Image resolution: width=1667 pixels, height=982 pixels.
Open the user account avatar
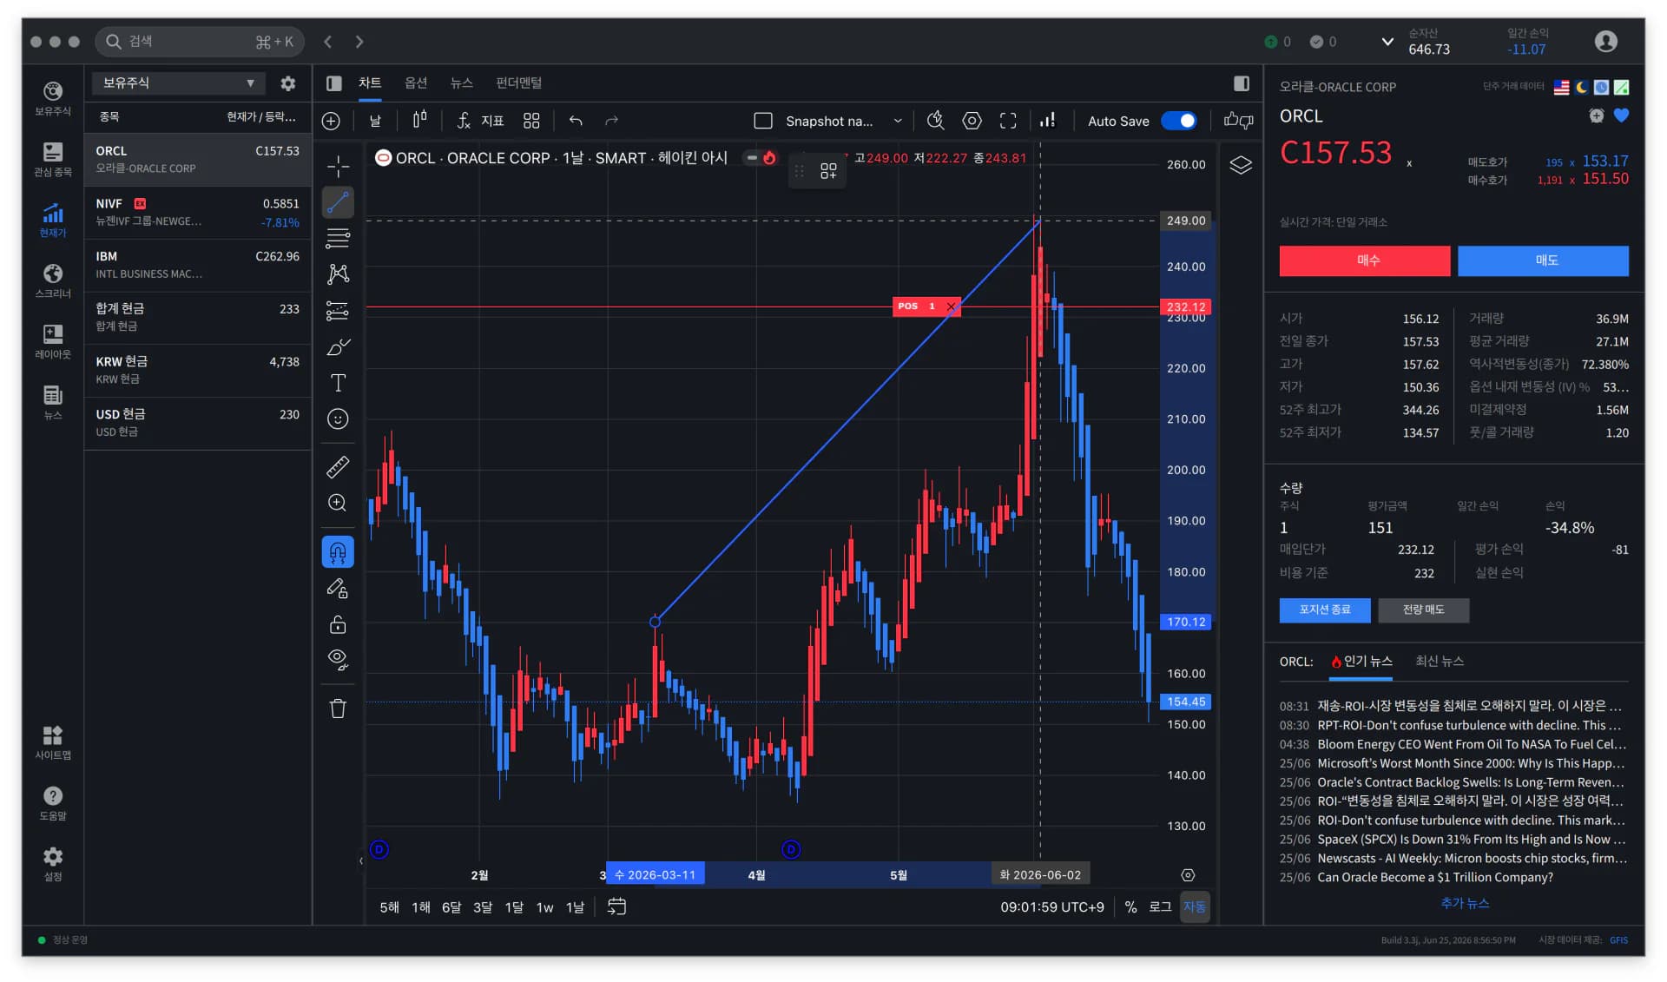pyautogui.click(x=1606, y=41)
